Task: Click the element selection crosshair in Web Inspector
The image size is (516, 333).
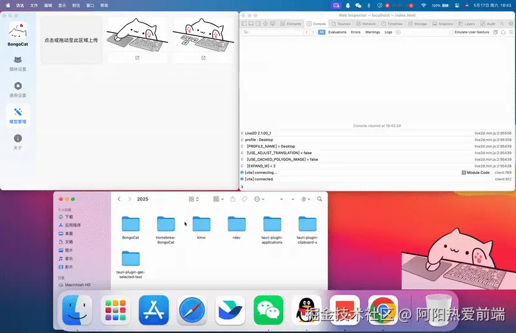Action: [x=266, y=24]
